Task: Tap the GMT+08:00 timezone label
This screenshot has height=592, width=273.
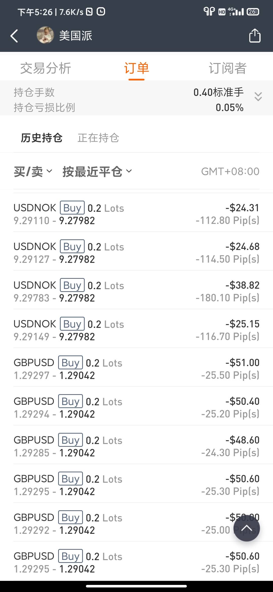Action: 230,172
